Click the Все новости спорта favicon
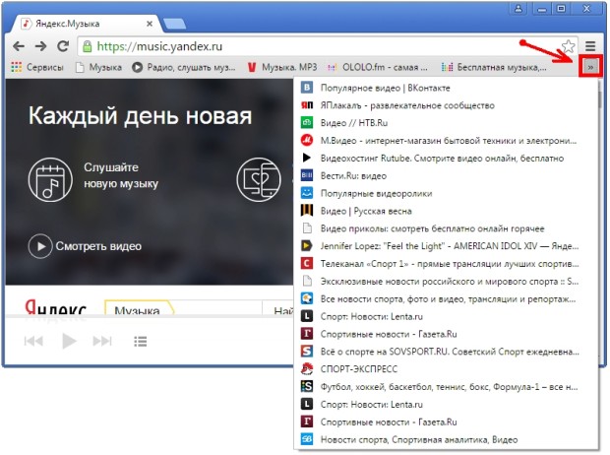 [x=307, y=298]
